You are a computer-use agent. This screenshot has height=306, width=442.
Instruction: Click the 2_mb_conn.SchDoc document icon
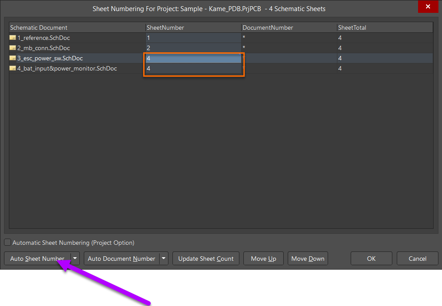click(13, 47)
